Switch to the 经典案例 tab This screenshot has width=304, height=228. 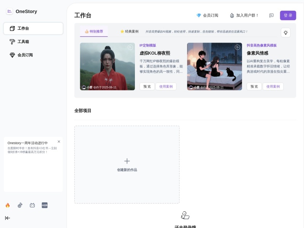[129, 32]
